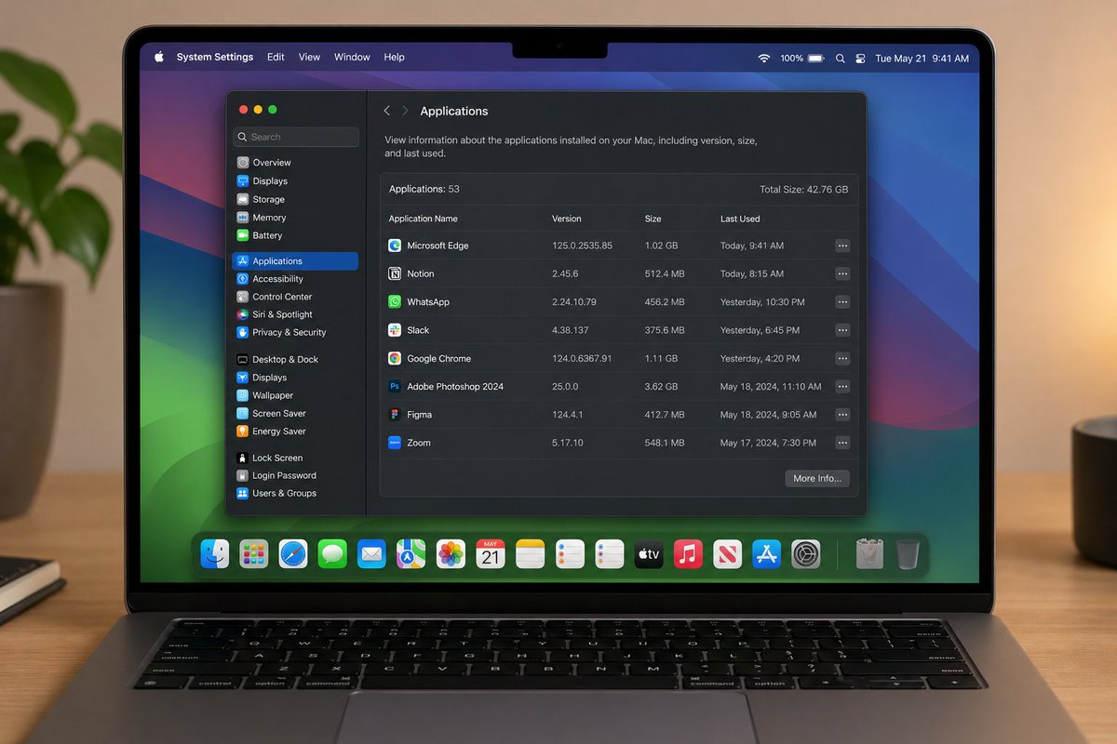The height and width of the screenshot is (744, 1117).
Task: Open the ellipsis menu for Zoom
Action: (842, 443)
